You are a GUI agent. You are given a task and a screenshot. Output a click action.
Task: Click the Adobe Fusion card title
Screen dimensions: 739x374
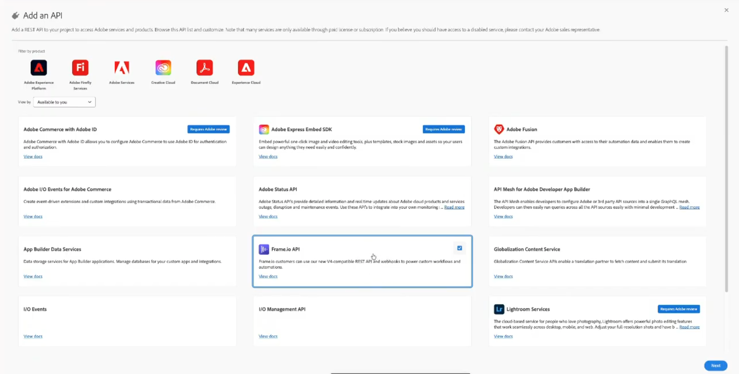(522, 130)
